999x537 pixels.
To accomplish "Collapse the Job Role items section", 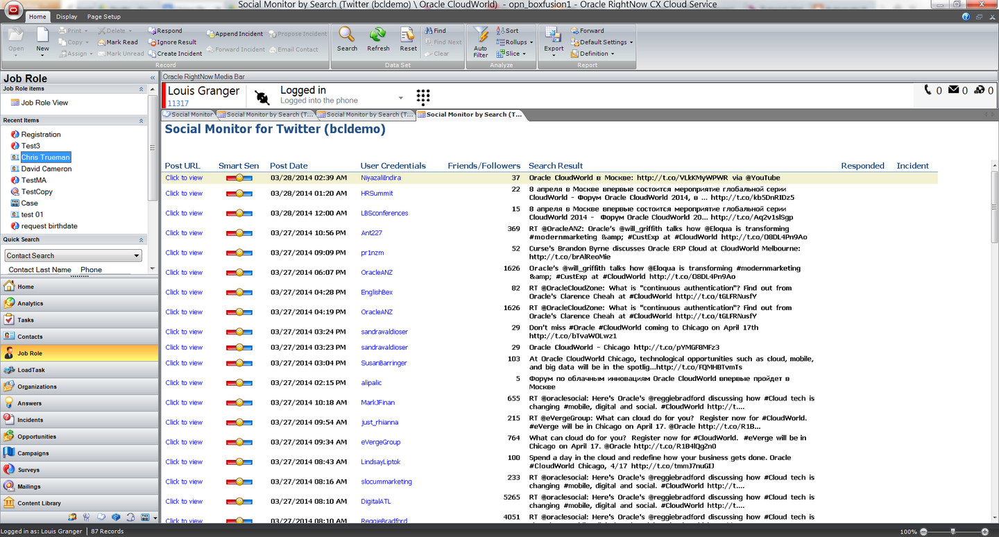I will (142, 89).
